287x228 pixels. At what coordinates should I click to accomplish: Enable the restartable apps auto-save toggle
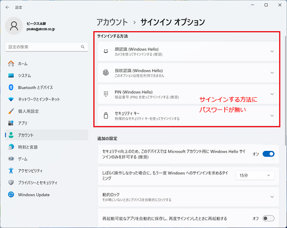(x=268, y=218)
